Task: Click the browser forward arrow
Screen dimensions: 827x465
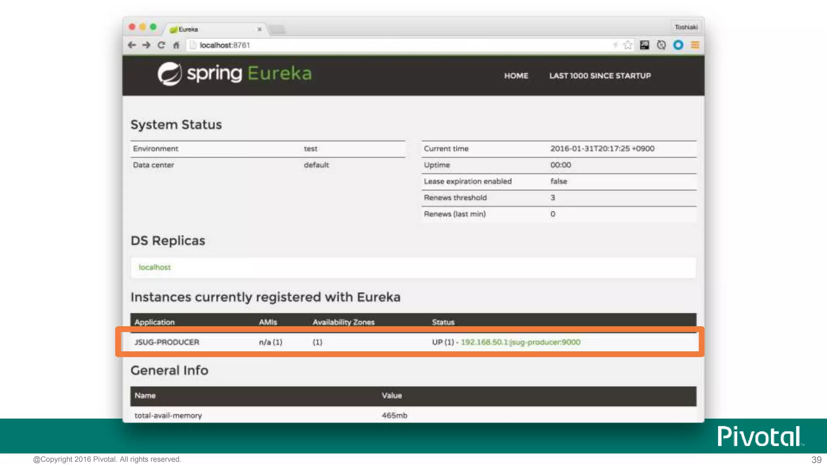Action: pos(147,45)
